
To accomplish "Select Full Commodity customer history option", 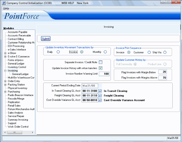I will [135, 64].
